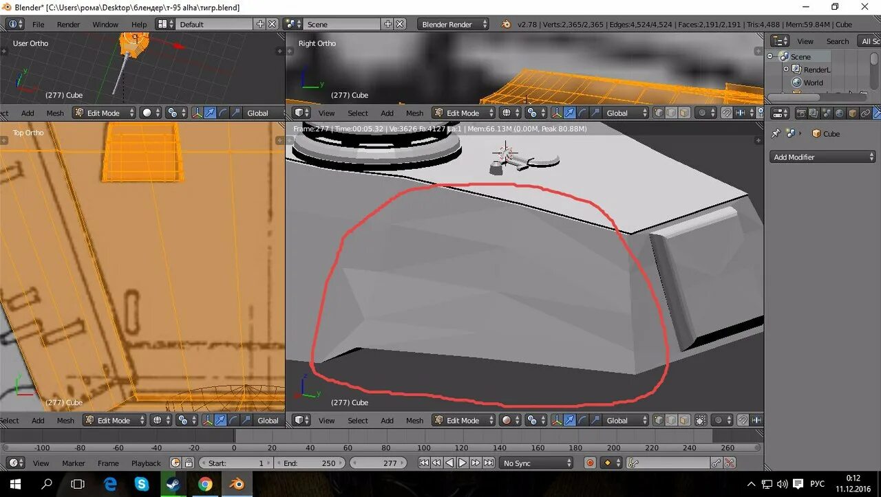Enable automatic keyframe recording (red record button)
Image resolution: width=881 pixels, height=497 pixels.
[590, 463]
